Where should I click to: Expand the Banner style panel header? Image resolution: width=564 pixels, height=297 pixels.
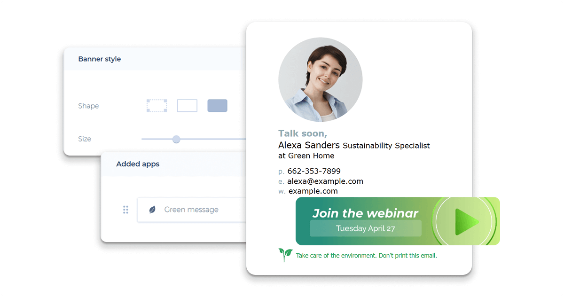pos(100,59)
